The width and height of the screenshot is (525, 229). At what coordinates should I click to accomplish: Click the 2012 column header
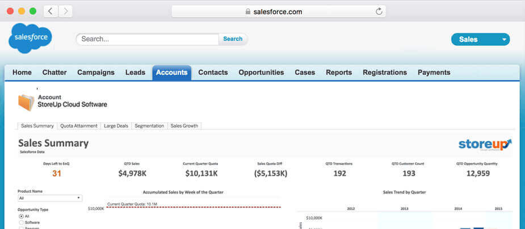point(351,209)
